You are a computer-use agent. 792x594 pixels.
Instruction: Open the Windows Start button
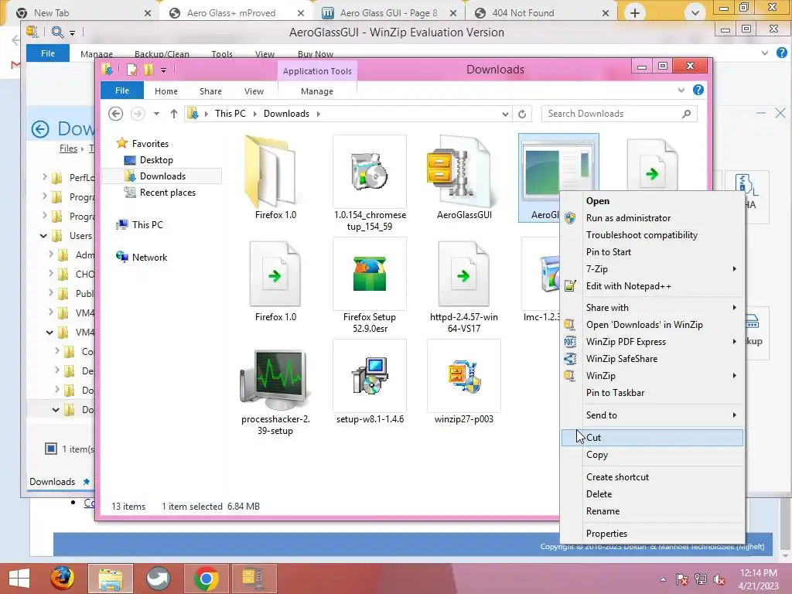pyautogui.click(x=19, y=579)
